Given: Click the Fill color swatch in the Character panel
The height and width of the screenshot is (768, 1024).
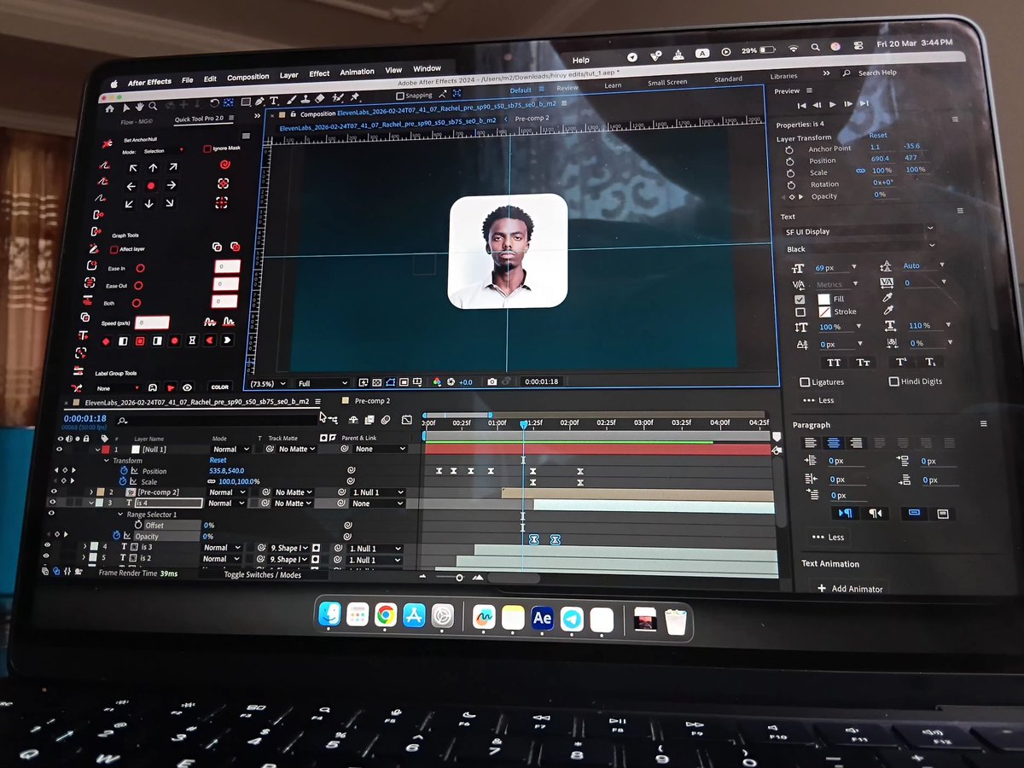Looking at the screenshot, I should pos(823,299).
